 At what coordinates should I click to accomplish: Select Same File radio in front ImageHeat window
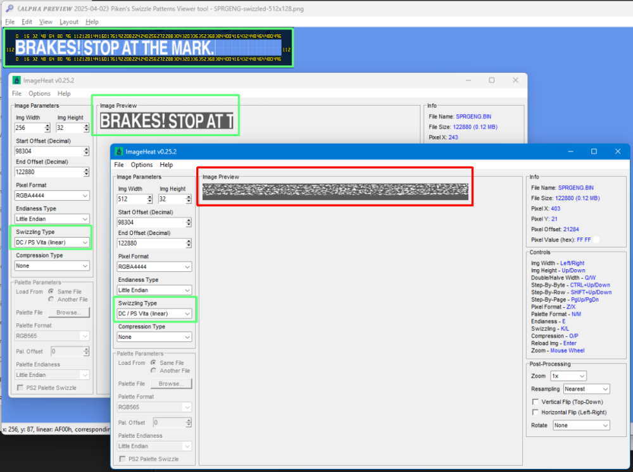click(153, 362)
